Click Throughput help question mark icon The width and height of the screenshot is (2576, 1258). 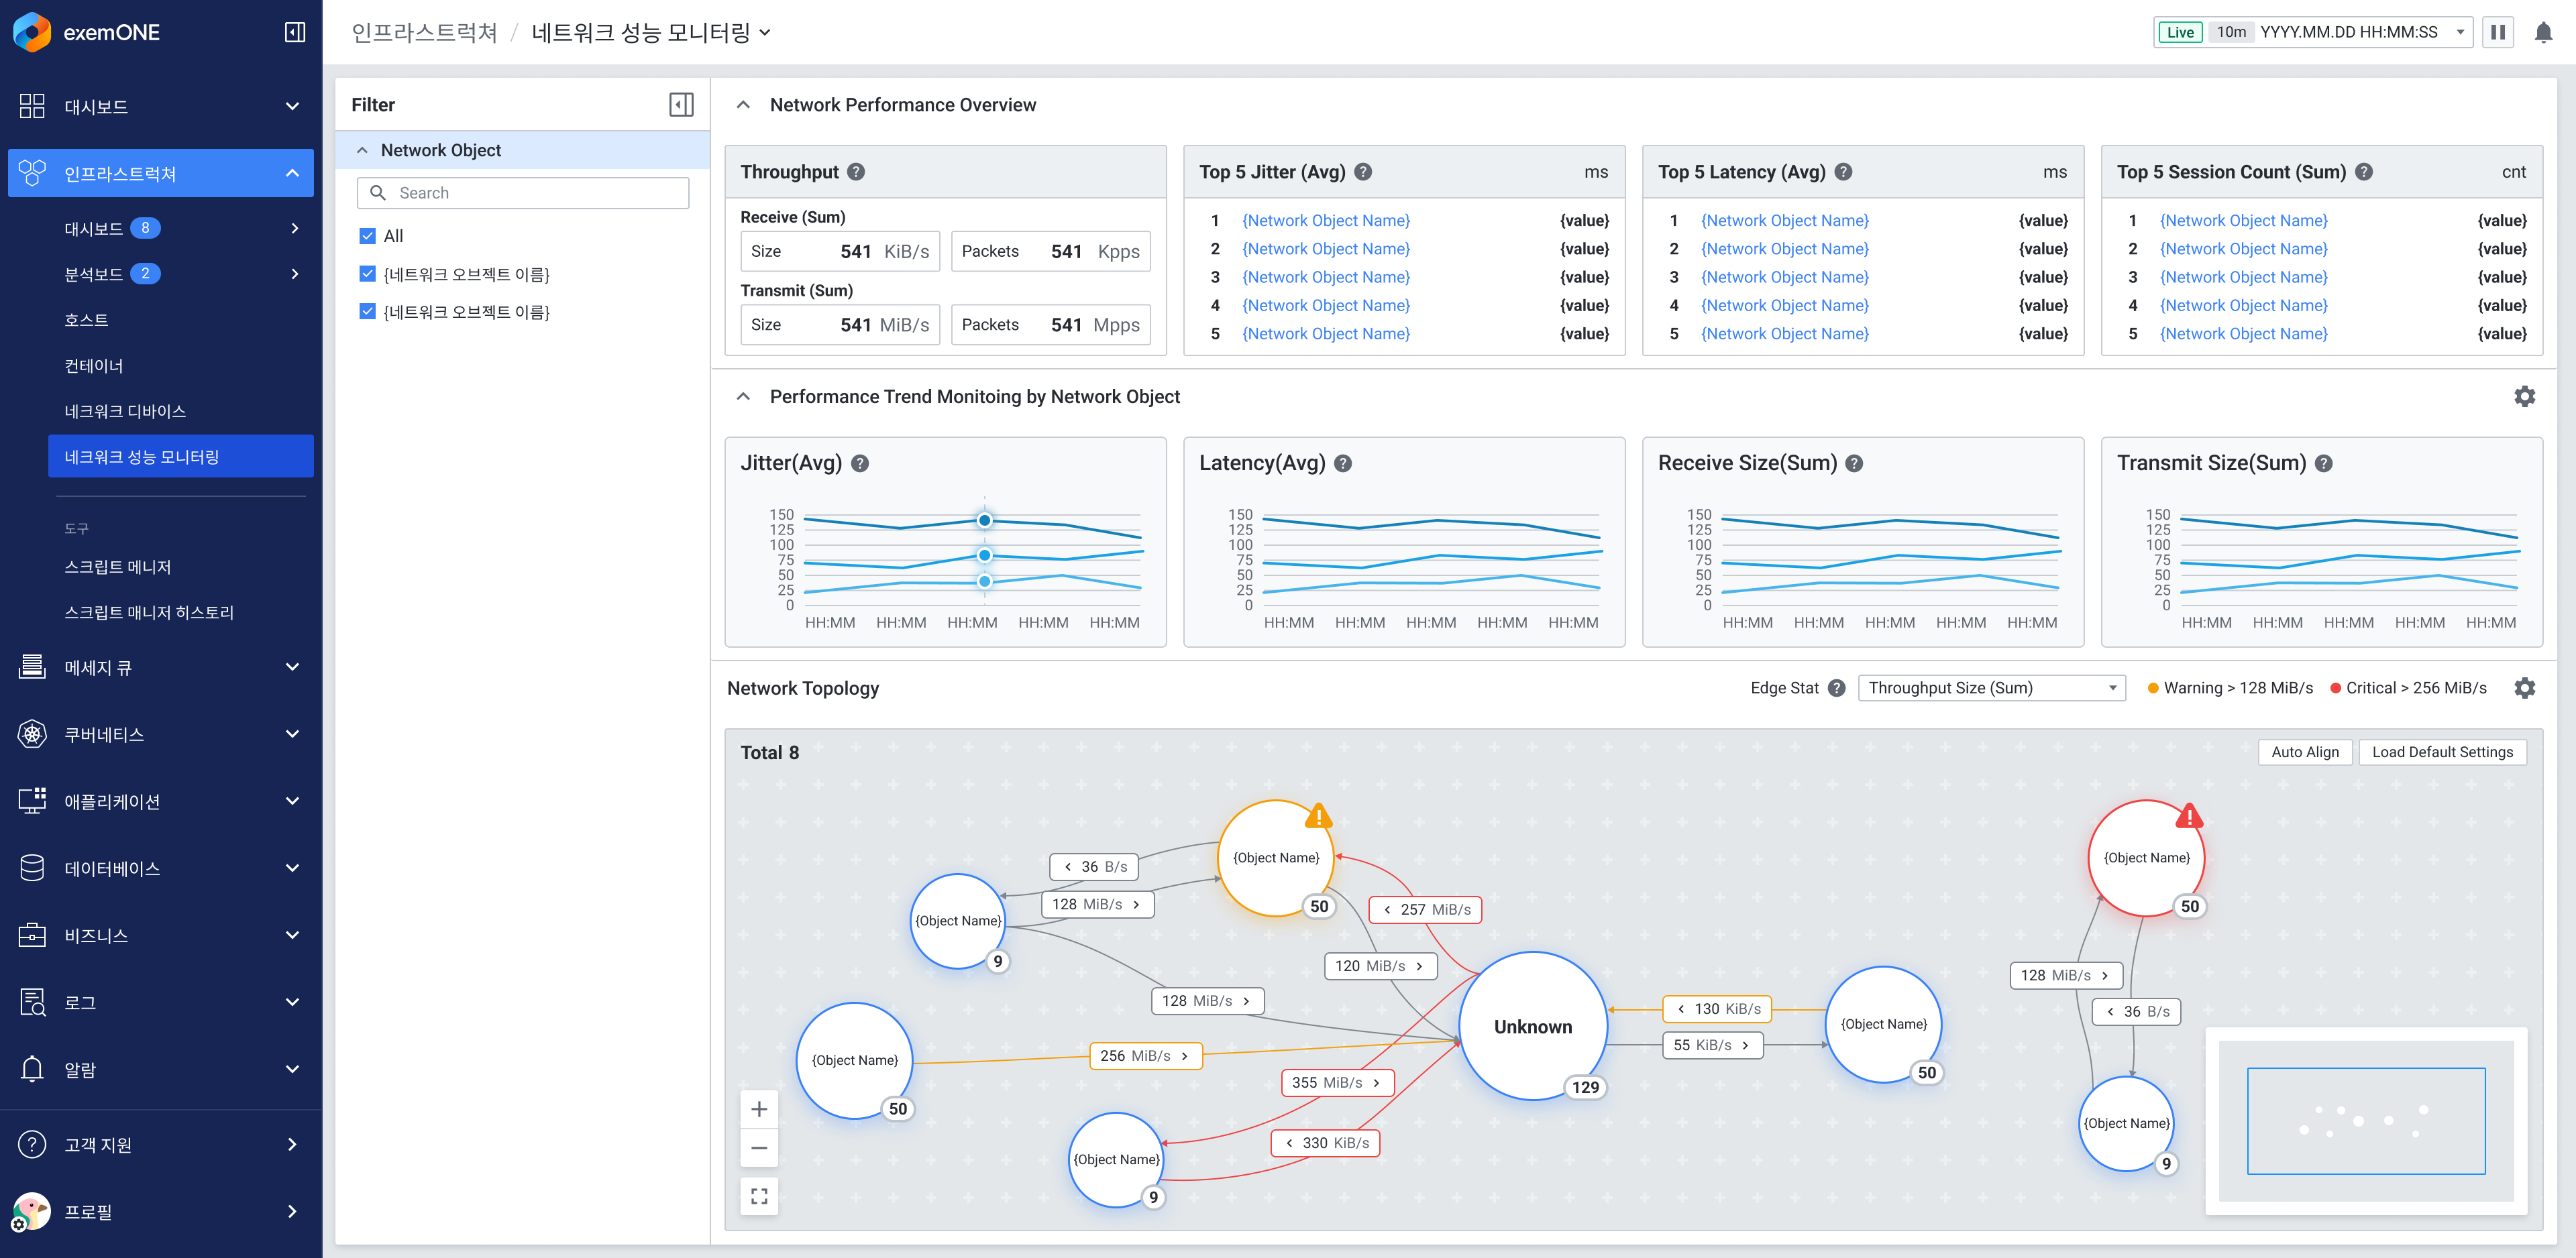[856, 172]
